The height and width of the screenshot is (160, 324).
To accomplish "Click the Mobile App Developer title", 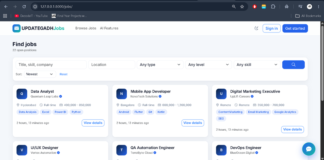I will tap(151, 91).
